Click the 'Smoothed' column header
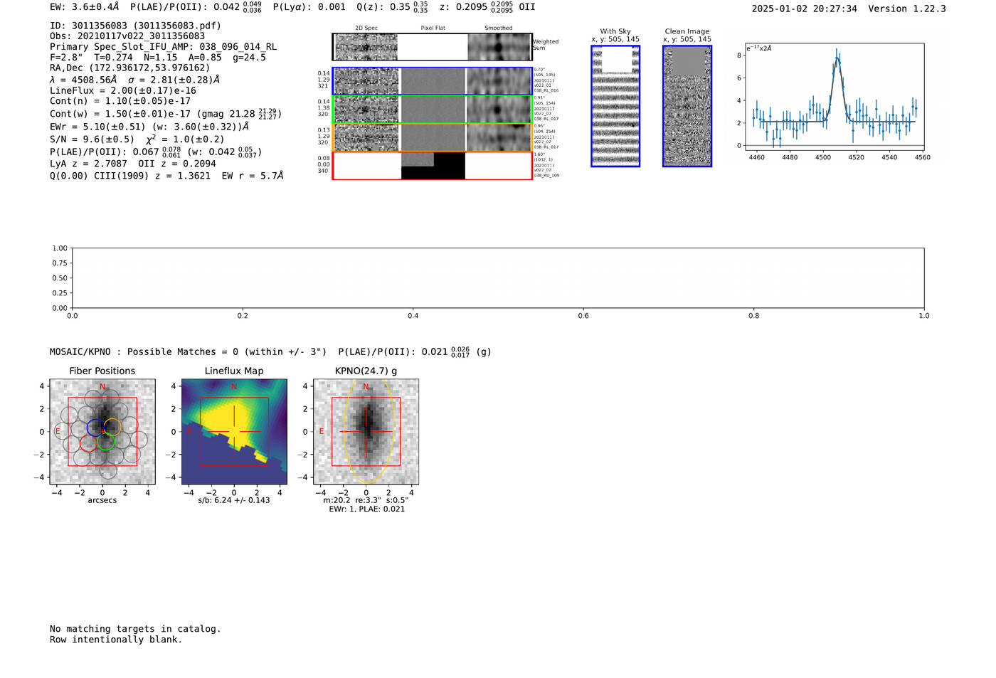Viewport: 996px width, 678px height. [x=498, y=28]
